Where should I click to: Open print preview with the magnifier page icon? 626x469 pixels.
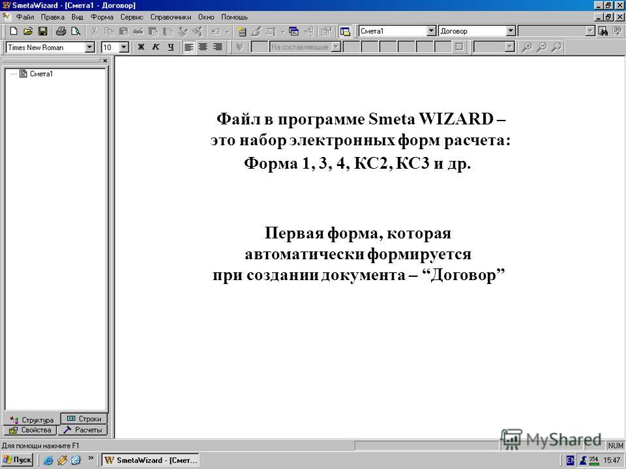pyautogui.click(x=76, y=31)
